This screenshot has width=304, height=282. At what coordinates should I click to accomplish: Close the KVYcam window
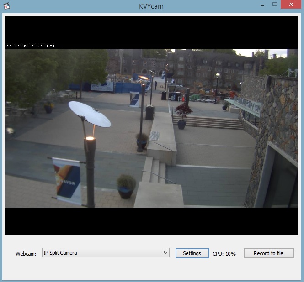(291, 5)
